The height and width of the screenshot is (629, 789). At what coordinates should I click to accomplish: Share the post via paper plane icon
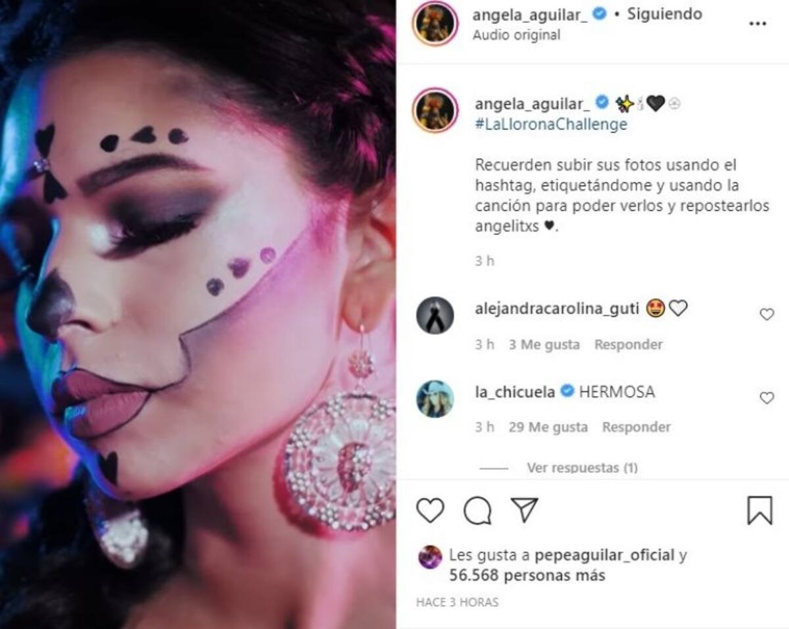point(525,510)
